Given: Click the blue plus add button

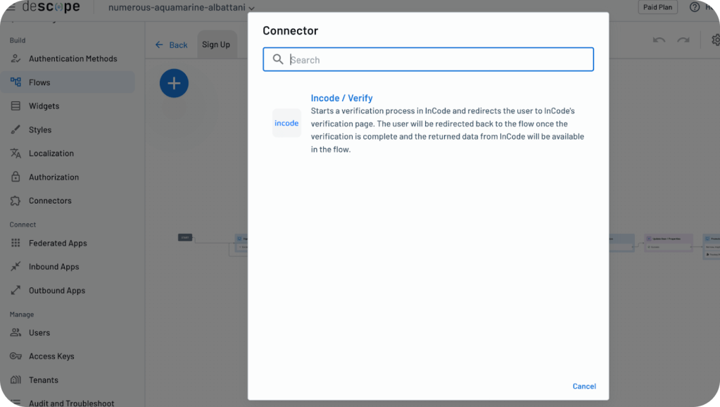Looking at the screenshot, I should (x=174, y=83).
